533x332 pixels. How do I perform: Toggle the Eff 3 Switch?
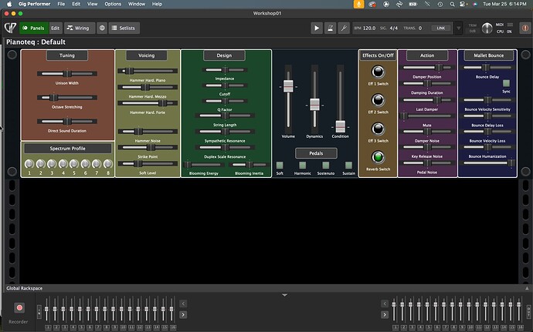click(378, 129)
